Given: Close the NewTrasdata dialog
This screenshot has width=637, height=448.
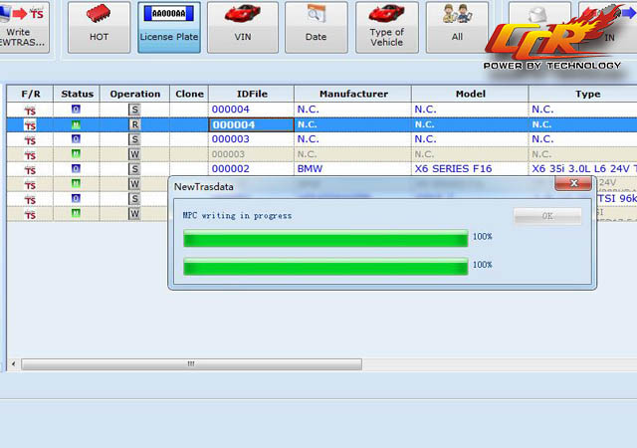Looking at the screenshot, I should tap(573, 183).
